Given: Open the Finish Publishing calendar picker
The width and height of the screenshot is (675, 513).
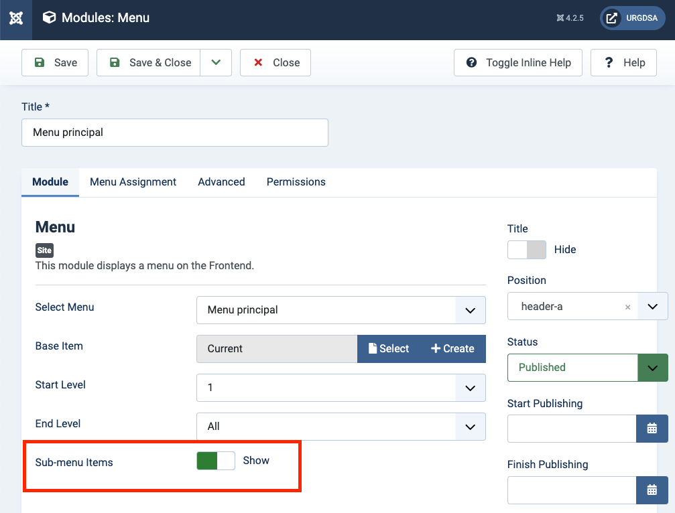Looking at the screenshot, I should pos(652,490).
